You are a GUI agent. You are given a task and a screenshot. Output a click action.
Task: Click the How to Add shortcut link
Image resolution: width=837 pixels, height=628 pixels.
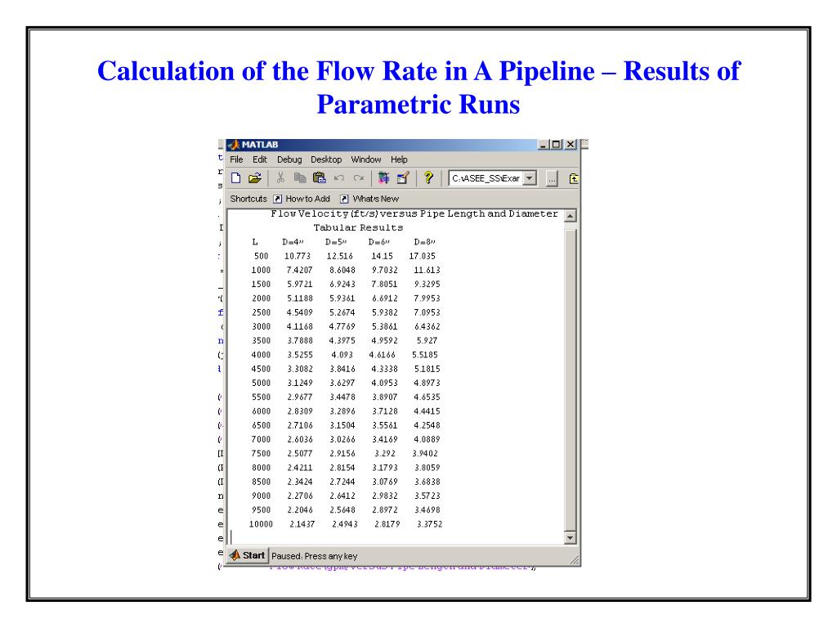click(308, 199)
